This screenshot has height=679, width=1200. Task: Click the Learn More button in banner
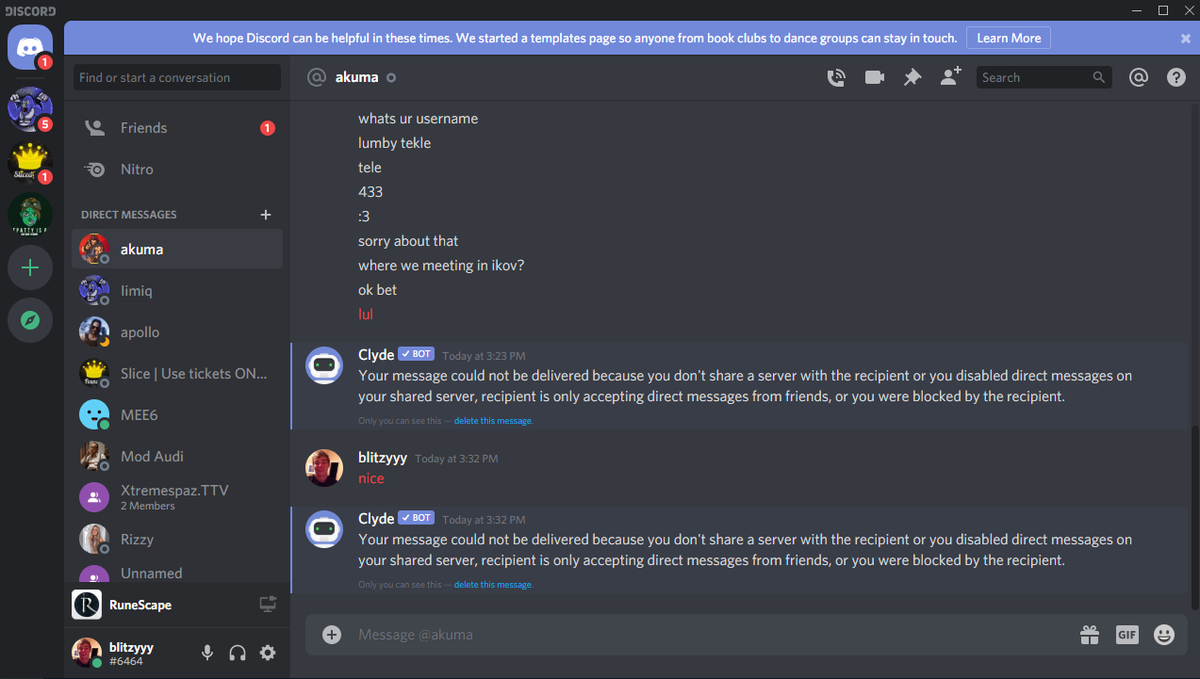1009,39
